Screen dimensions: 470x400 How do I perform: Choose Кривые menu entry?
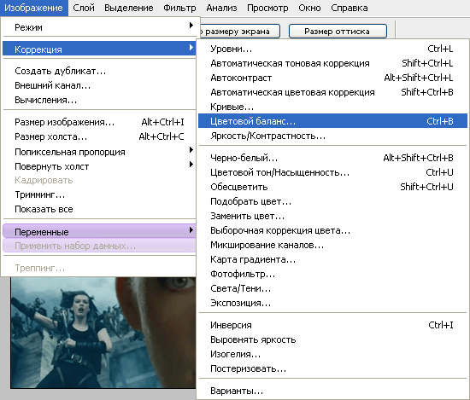pyautogui.click(x=332, y=107)
